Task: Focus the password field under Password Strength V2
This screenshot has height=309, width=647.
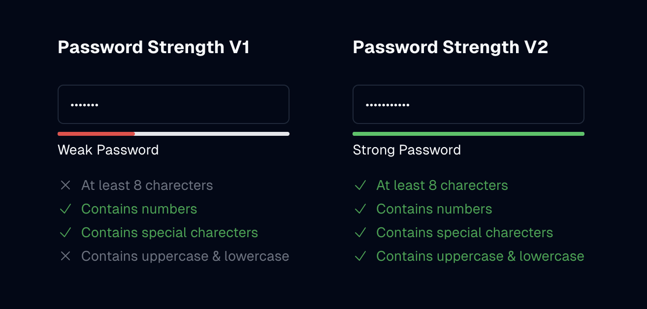Action: (468, 104)
